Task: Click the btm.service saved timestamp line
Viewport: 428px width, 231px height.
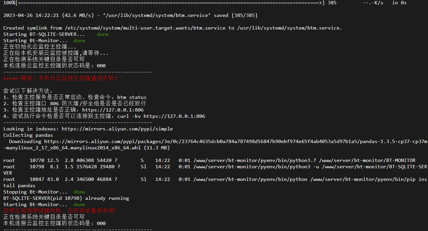Action: (130, 15)
